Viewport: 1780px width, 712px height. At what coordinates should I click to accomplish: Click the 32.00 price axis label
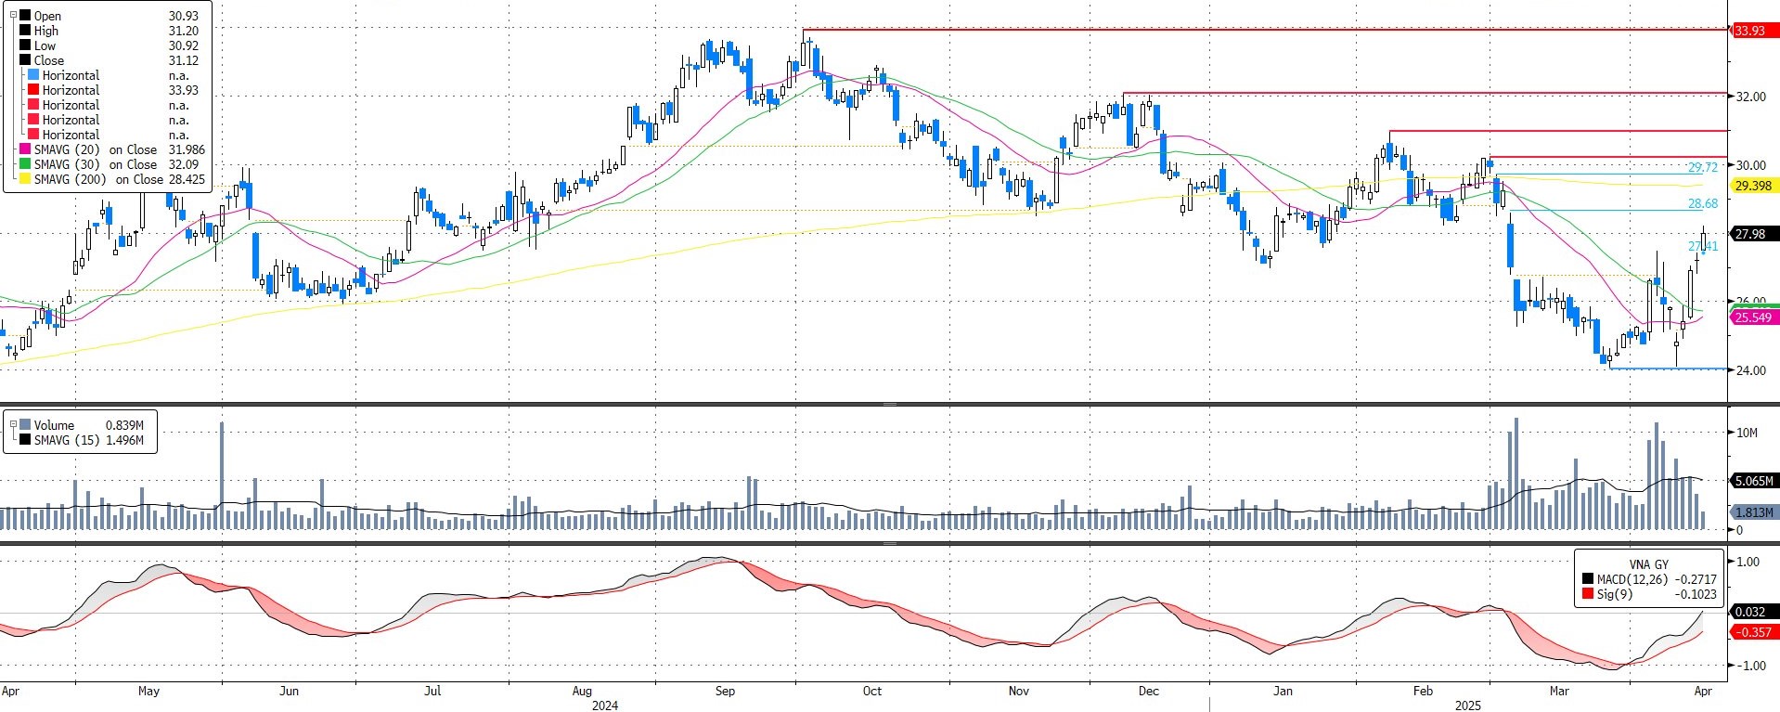click(1751, 97)
